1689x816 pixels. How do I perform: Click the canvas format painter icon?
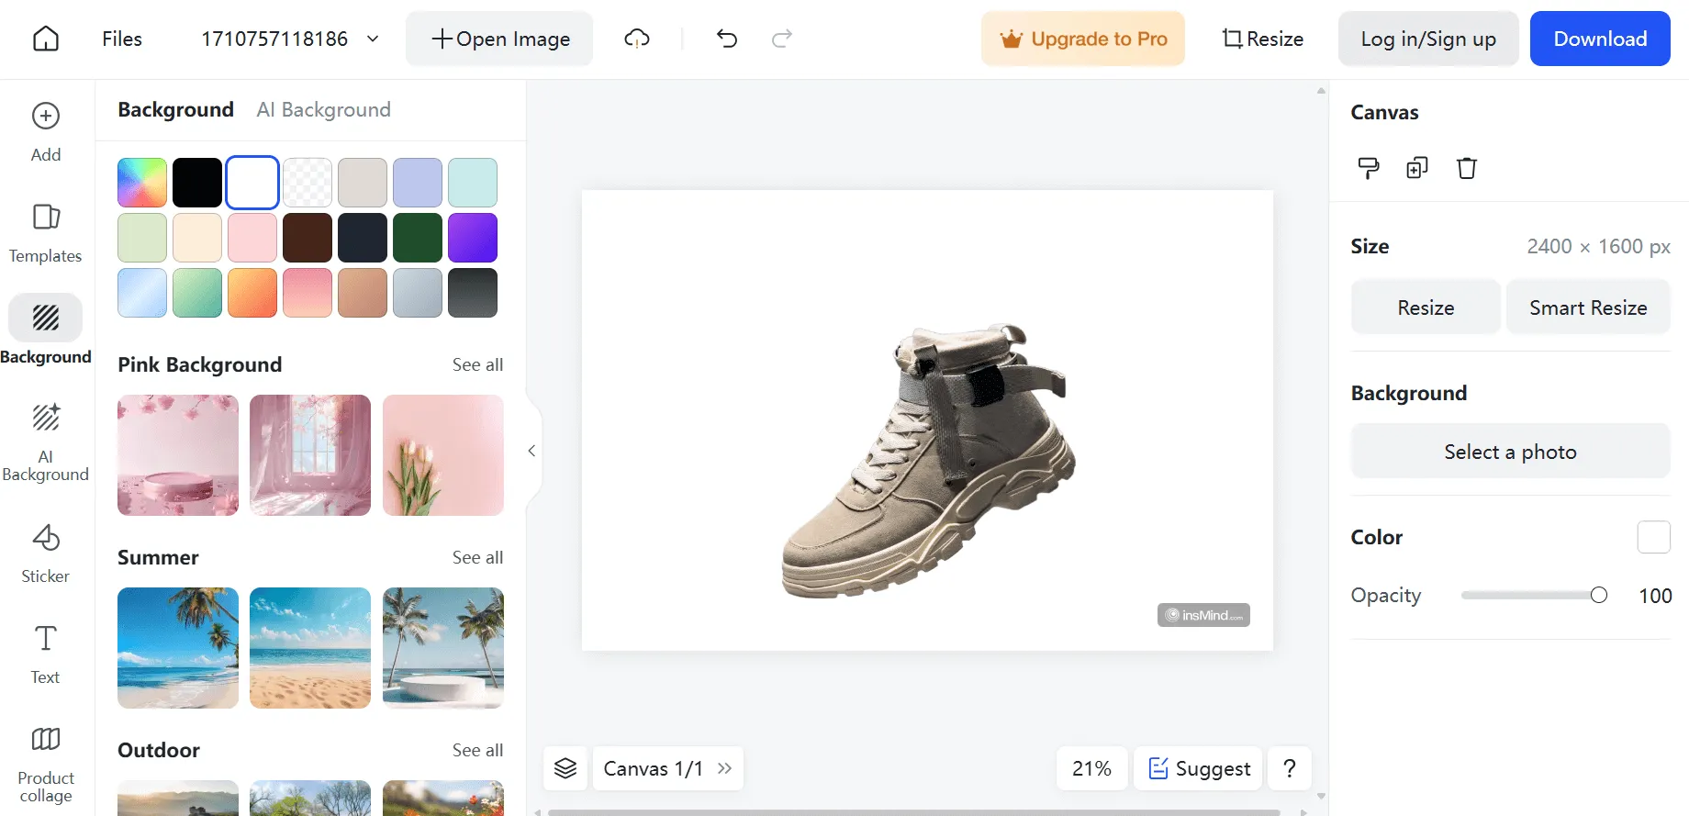pos(1369,168)
